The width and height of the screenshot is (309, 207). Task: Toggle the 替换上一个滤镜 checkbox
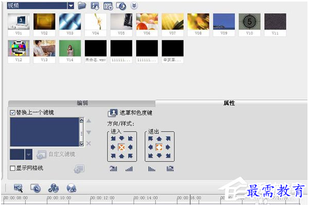(12, 112)
